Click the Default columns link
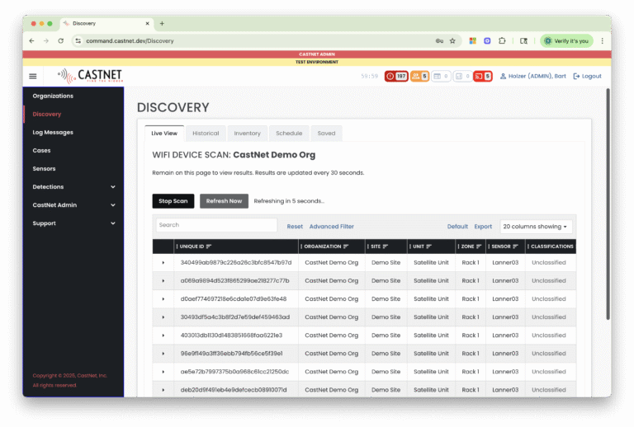Image resolution: width=634 pixels, height=427 pixels. 457,227
